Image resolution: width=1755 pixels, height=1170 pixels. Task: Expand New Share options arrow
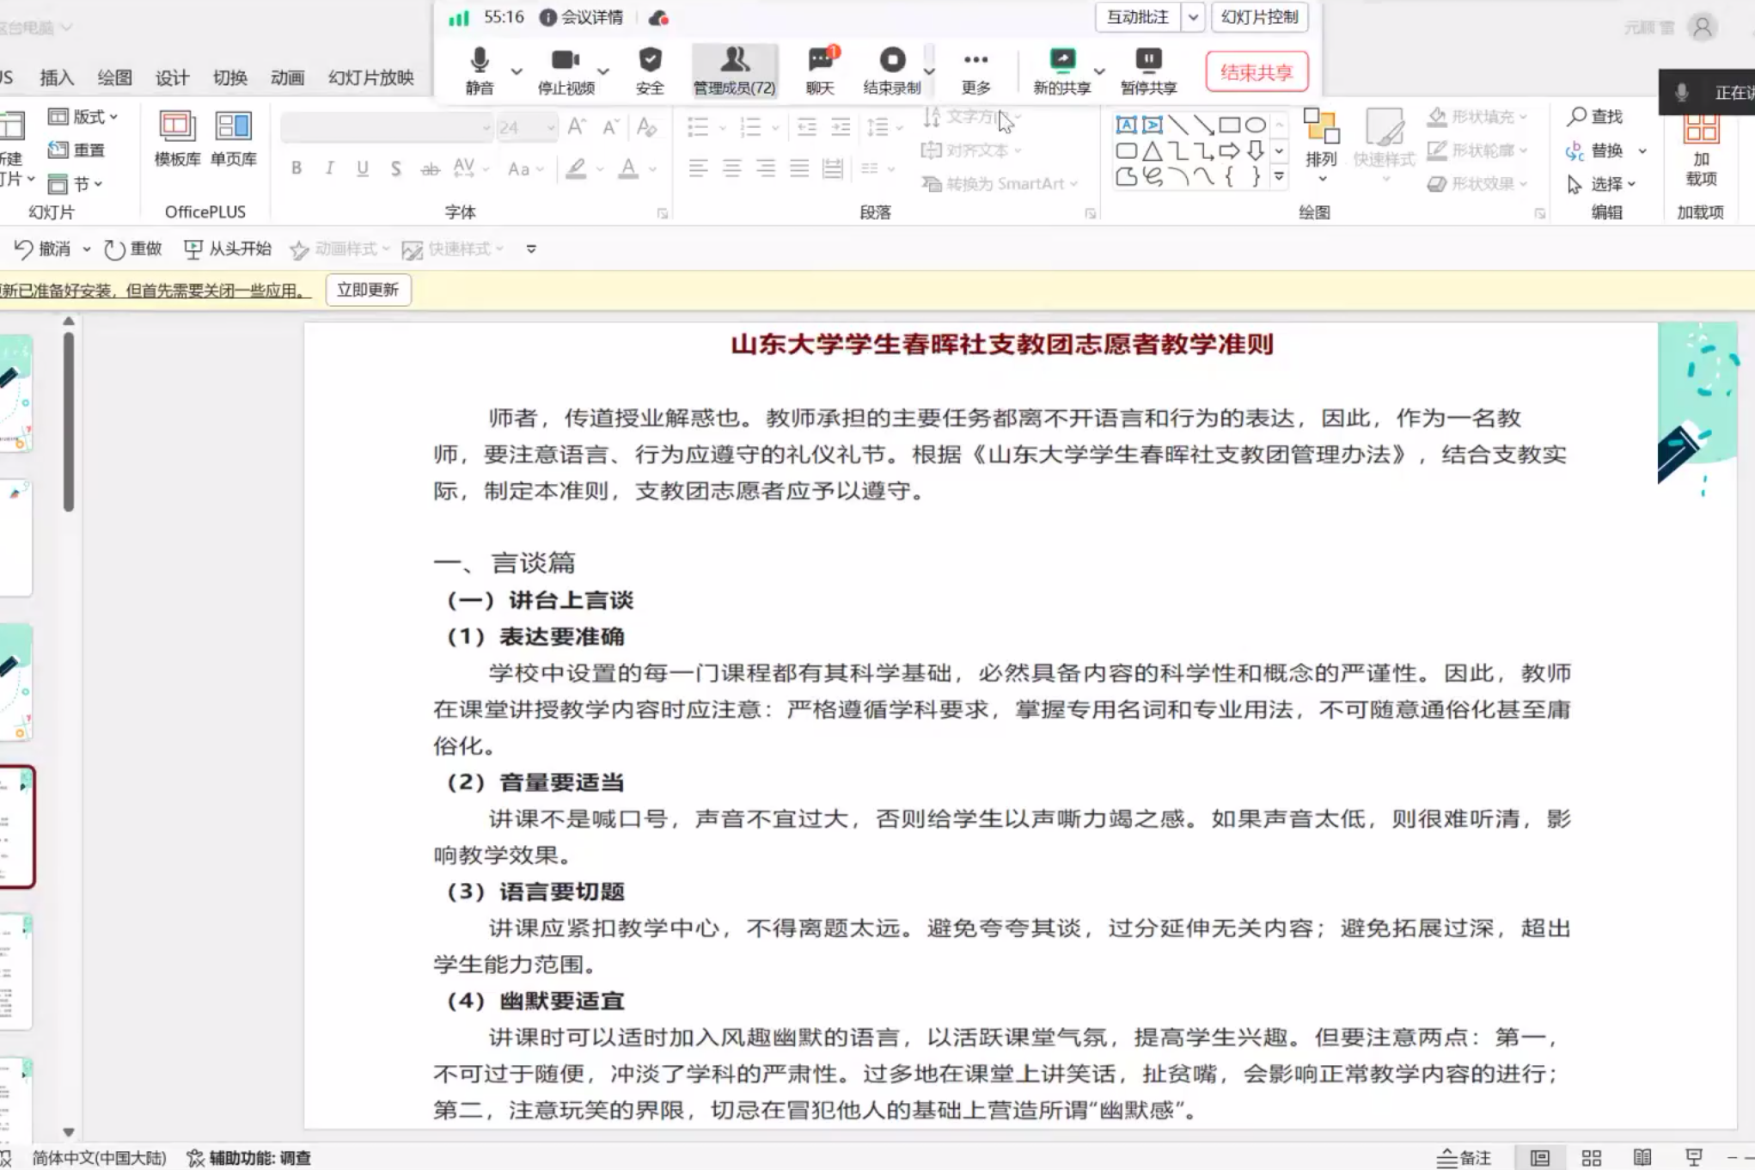coord(1099,70)
